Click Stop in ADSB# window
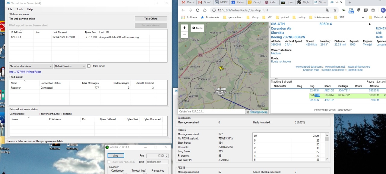This screenshot has width=386, height=174. pos(116,156)
